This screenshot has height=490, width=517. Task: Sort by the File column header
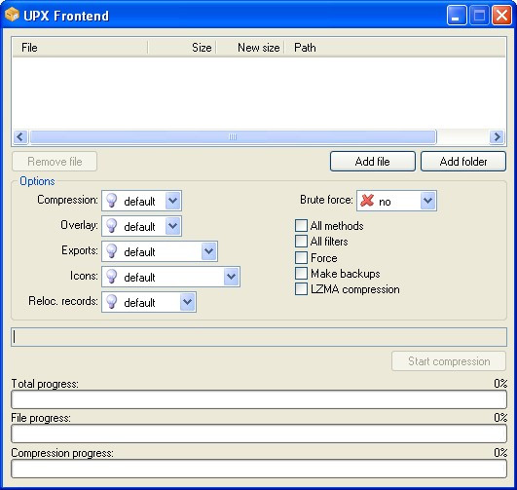80,48
